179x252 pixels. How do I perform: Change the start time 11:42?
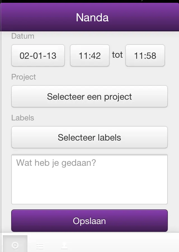coord(90,55)
